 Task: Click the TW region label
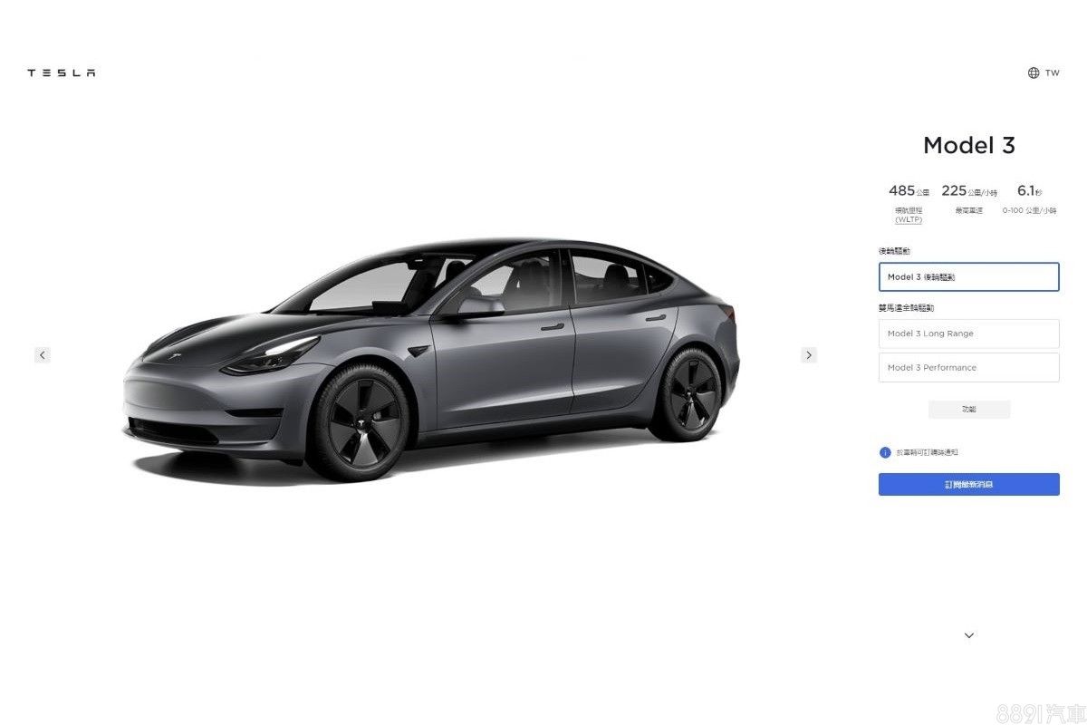click(1052, 72)
